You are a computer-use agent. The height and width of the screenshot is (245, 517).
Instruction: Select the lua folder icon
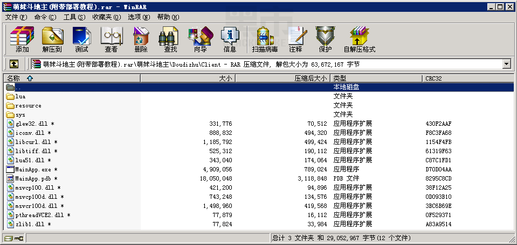[10, 97]
